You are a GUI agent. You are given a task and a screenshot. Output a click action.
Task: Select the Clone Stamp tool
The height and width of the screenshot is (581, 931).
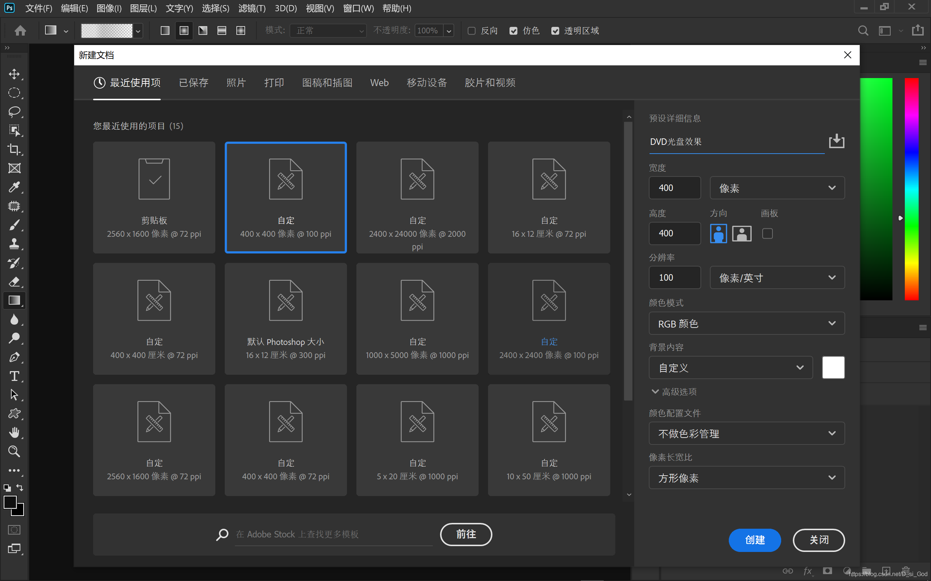[x=14, y=244]
